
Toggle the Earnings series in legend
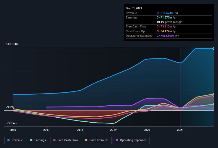tap(38, 140)
